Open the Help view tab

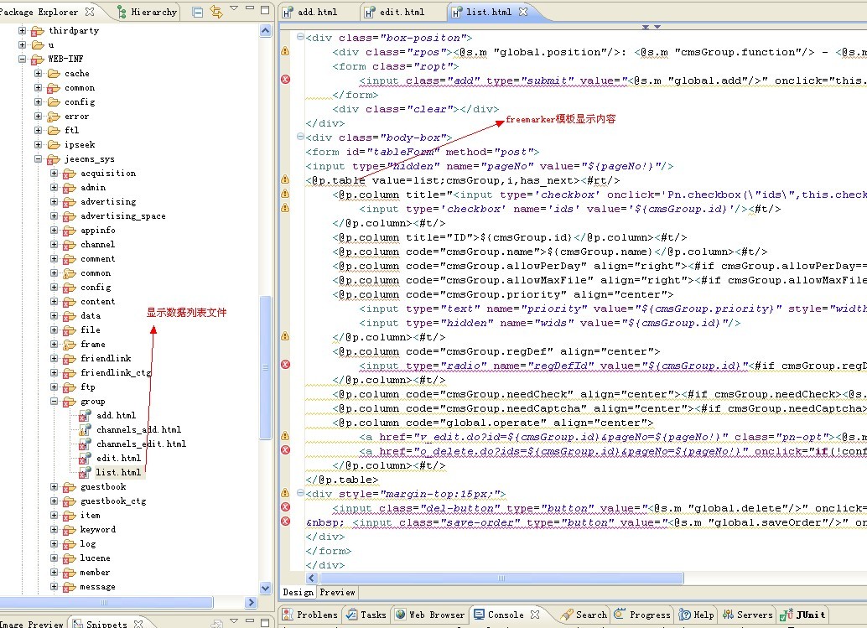697,615
